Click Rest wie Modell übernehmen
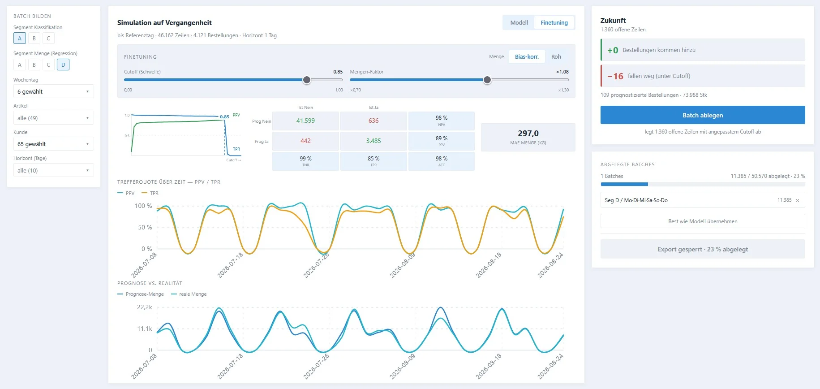The width and height of the screenshot is (820, 389). pyautogui.click(x=703, y=221)
